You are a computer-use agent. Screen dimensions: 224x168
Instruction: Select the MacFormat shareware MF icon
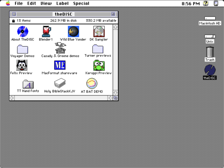pyautogui.click(x=60, y=65)
